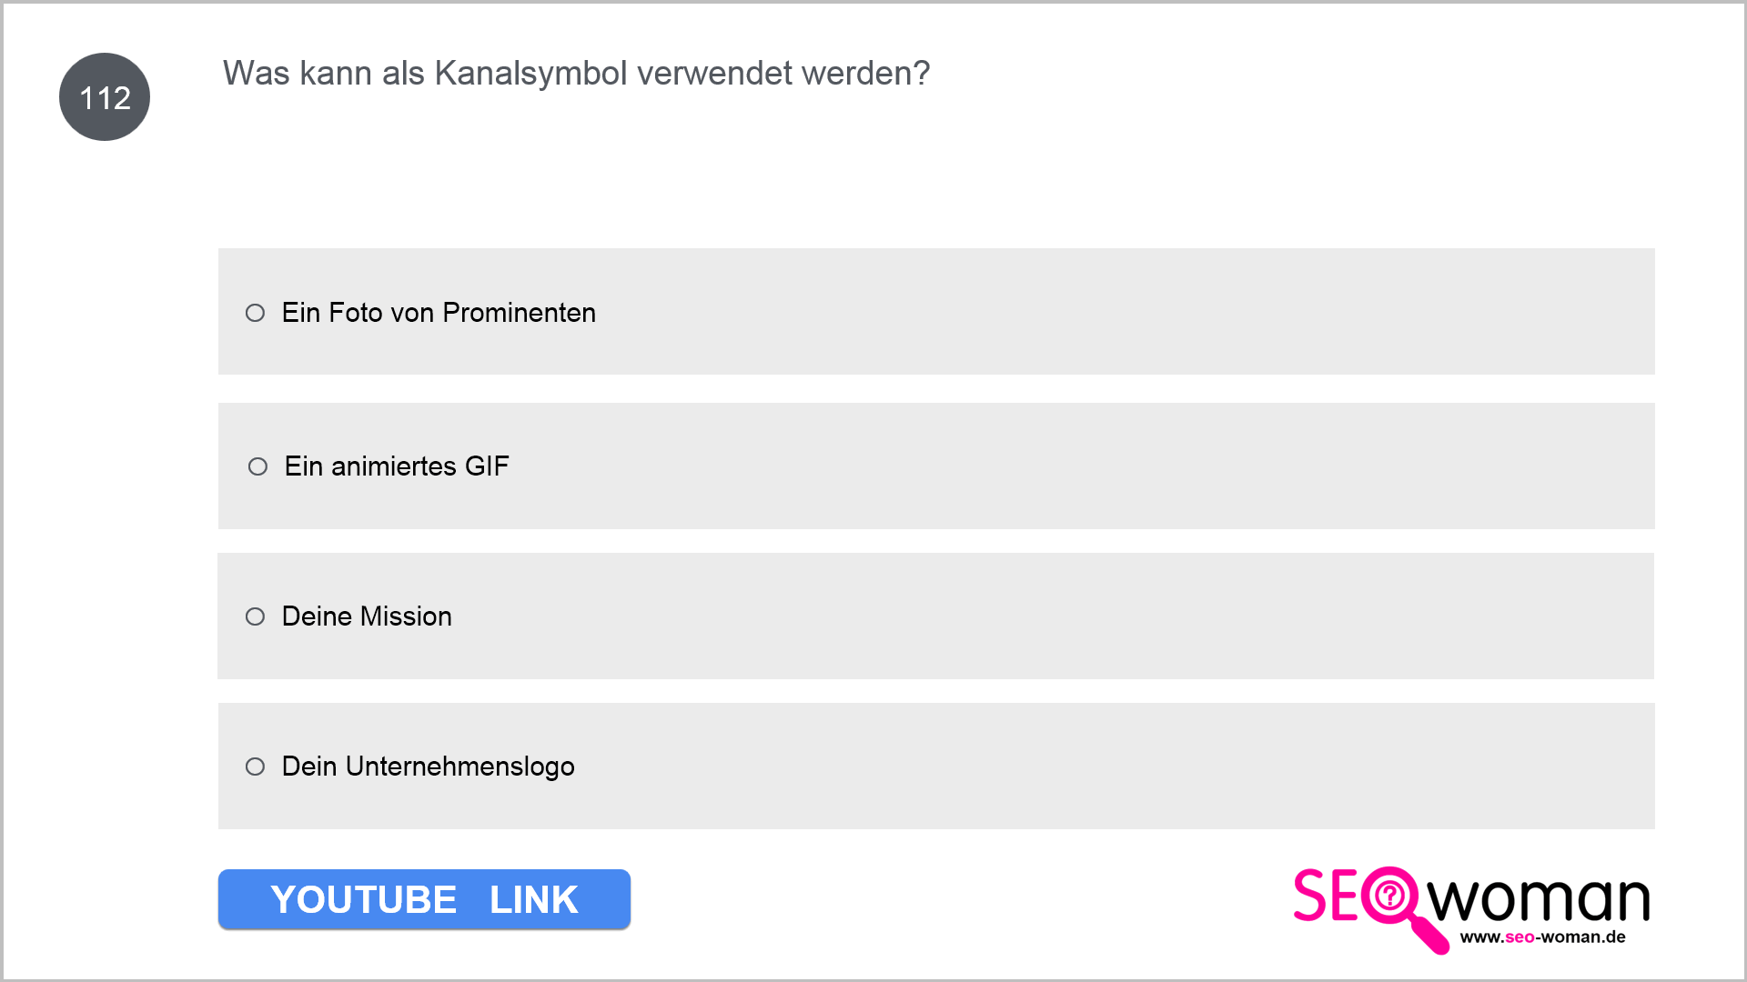Image resolution: width=1747 pixels, height=982 pixels.
Task: Click the word LINK on blue button
Action: click(x=533, y=900)
